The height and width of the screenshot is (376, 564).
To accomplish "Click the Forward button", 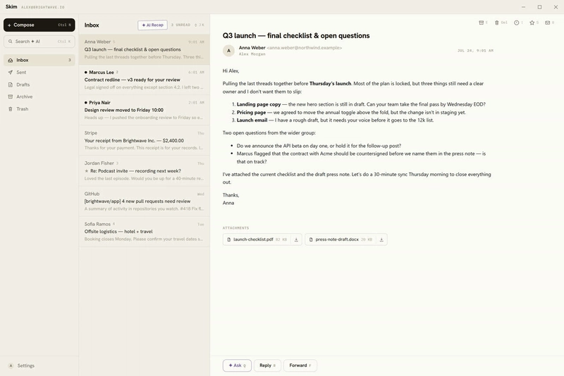I will pos(300,365).
